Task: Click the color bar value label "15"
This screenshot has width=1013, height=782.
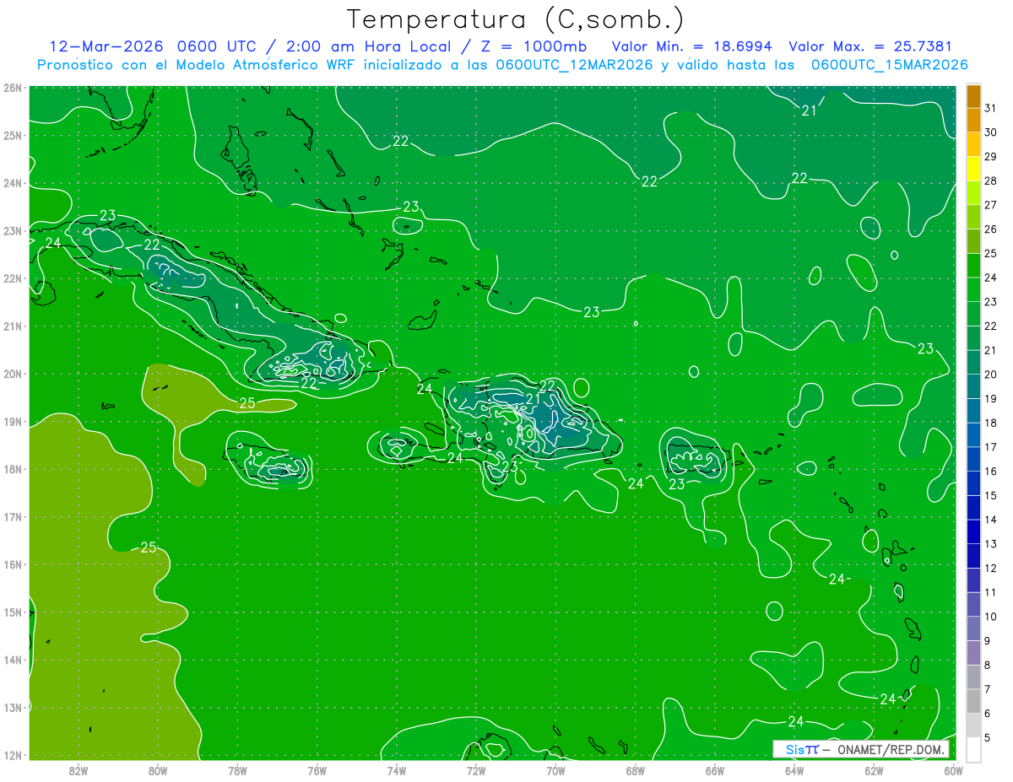Action: click(x=990, y=496)
